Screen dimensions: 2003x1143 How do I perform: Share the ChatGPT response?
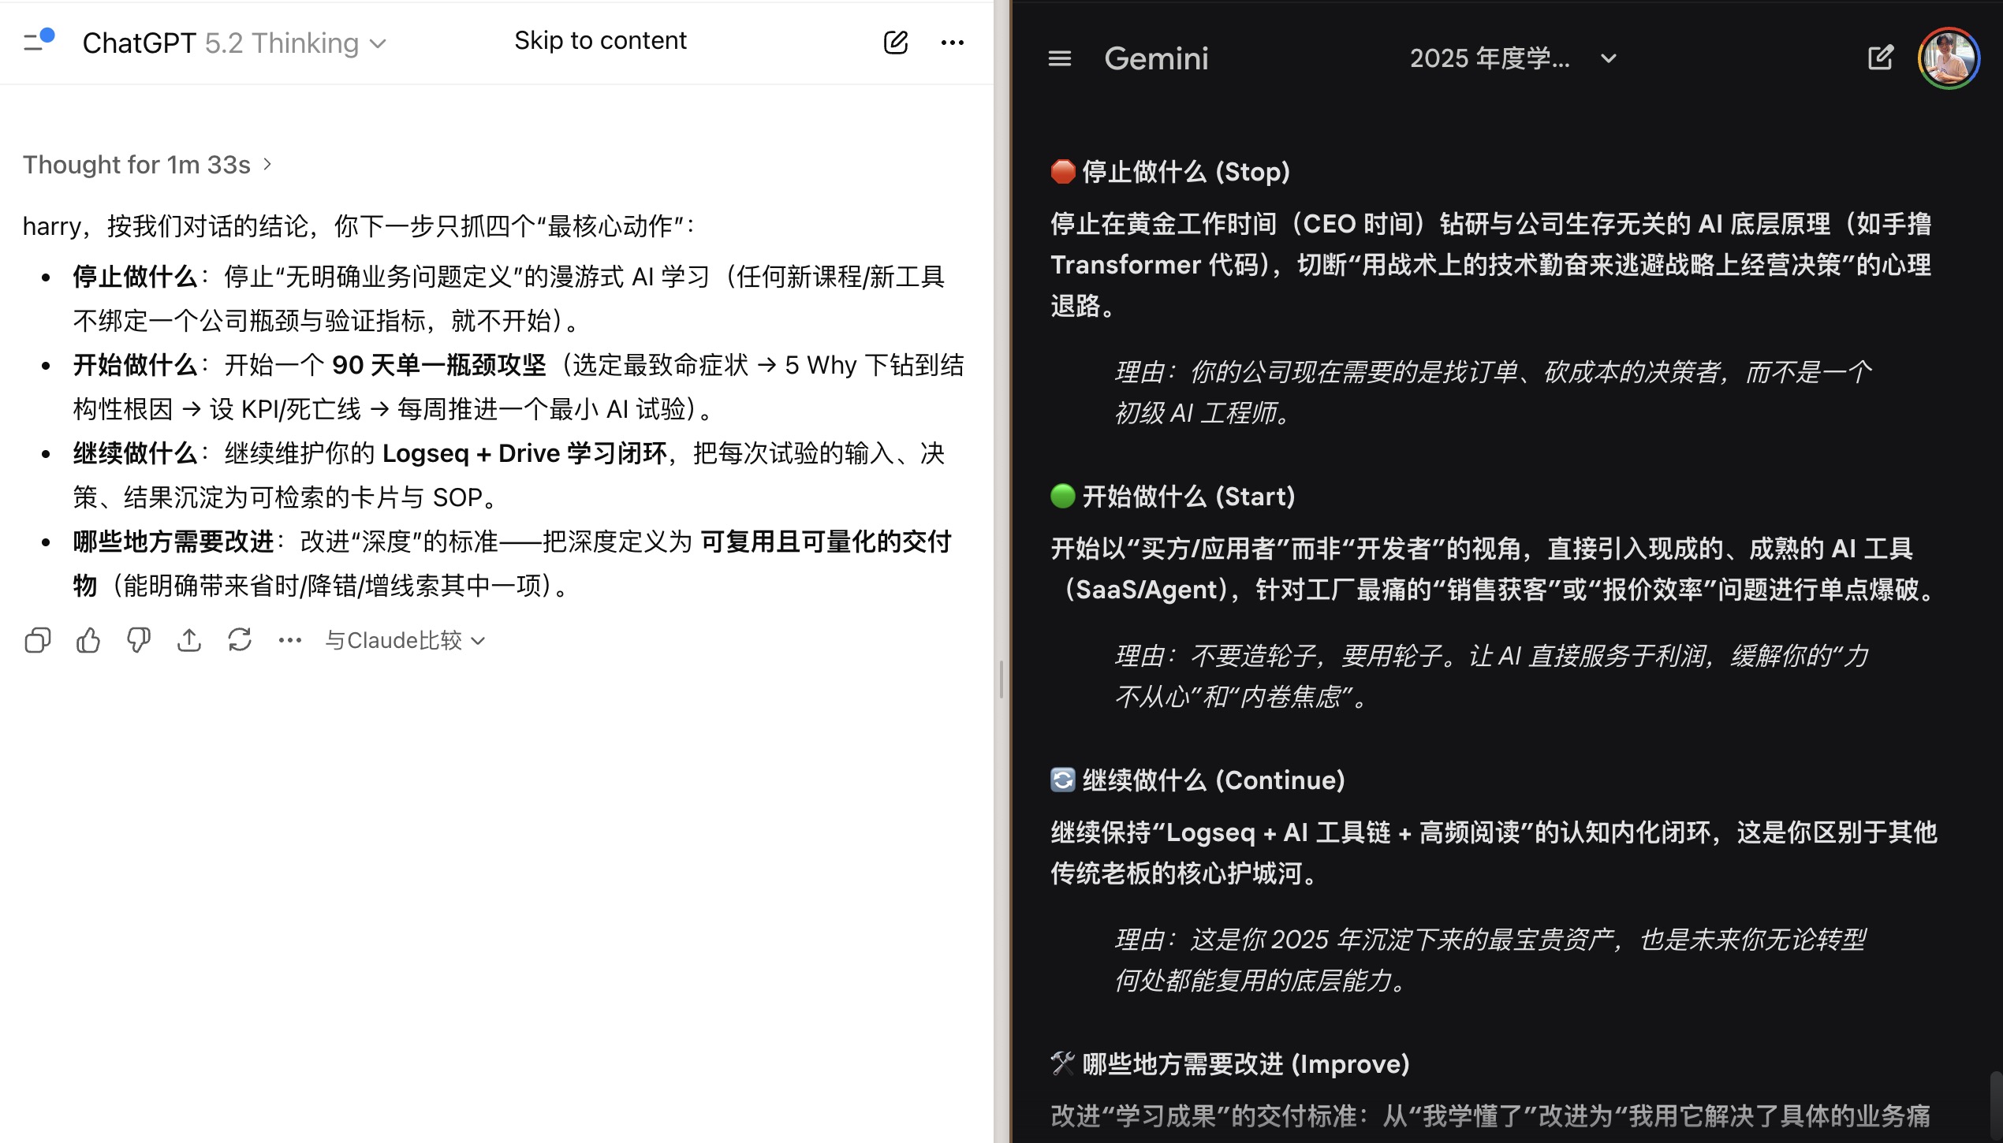point(189,640)
